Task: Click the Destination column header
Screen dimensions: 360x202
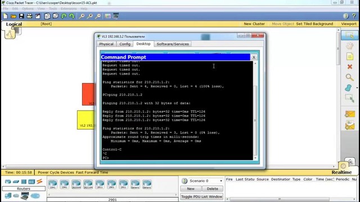Action: tap(281, 180)
